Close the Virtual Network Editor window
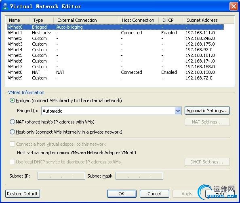 pyautogui.click(x=234, y=6)
